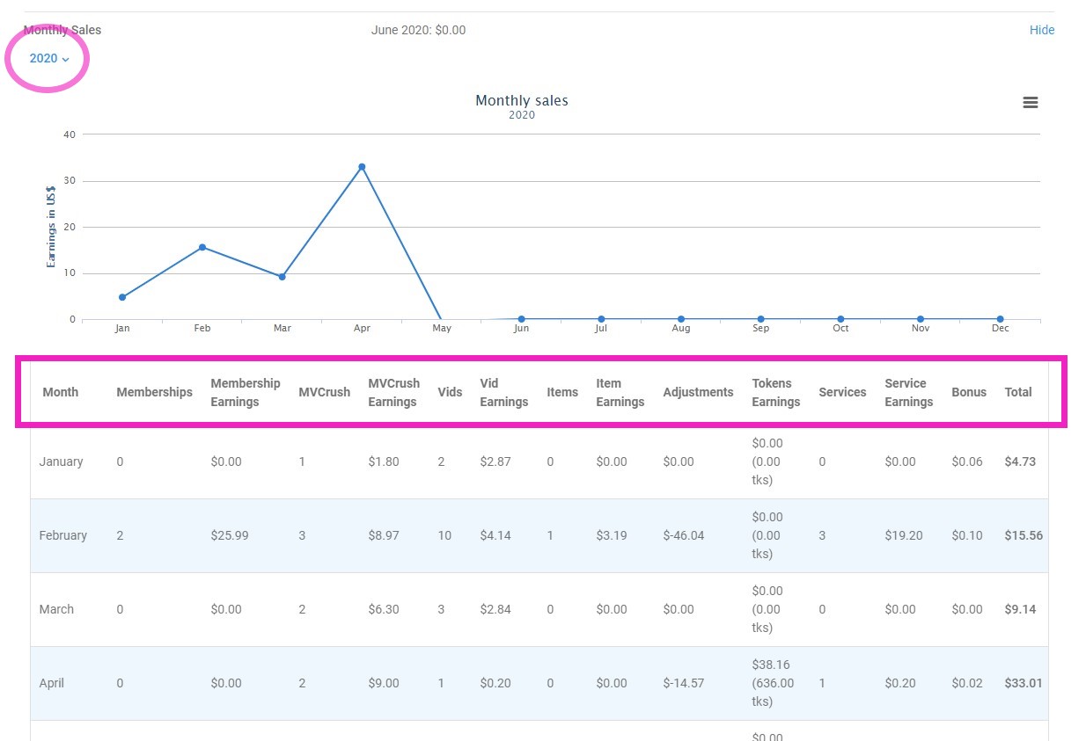The image size is (1086, 741).
Task: Click the Memberships column header
Action: [x=154, y=392]
